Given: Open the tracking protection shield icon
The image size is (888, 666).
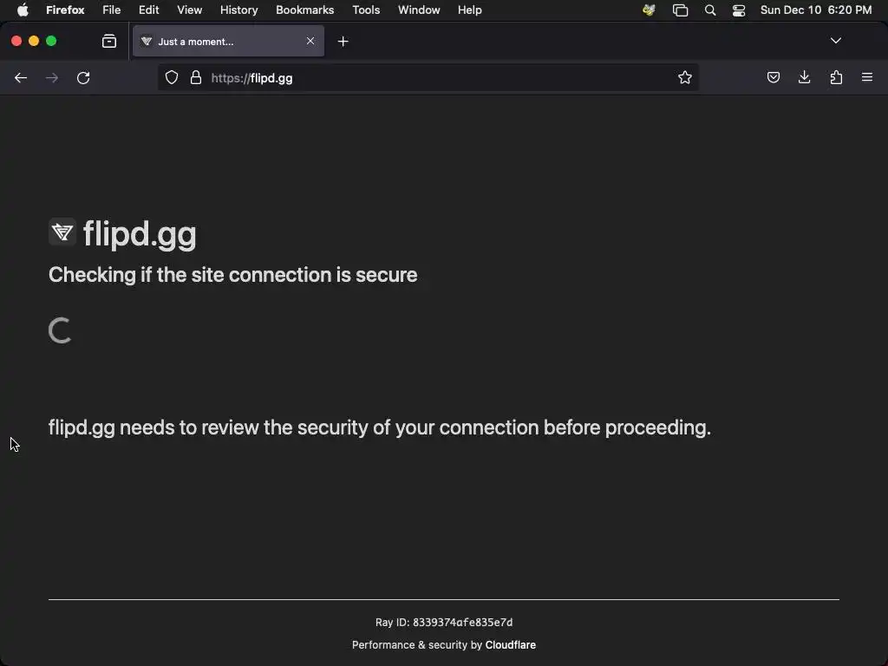Looking at the screenshot, I should click(172, 77).
